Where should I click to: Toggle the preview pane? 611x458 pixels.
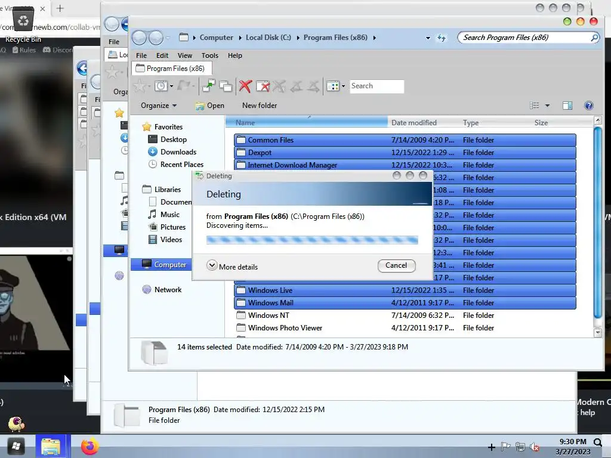point(567,106)
